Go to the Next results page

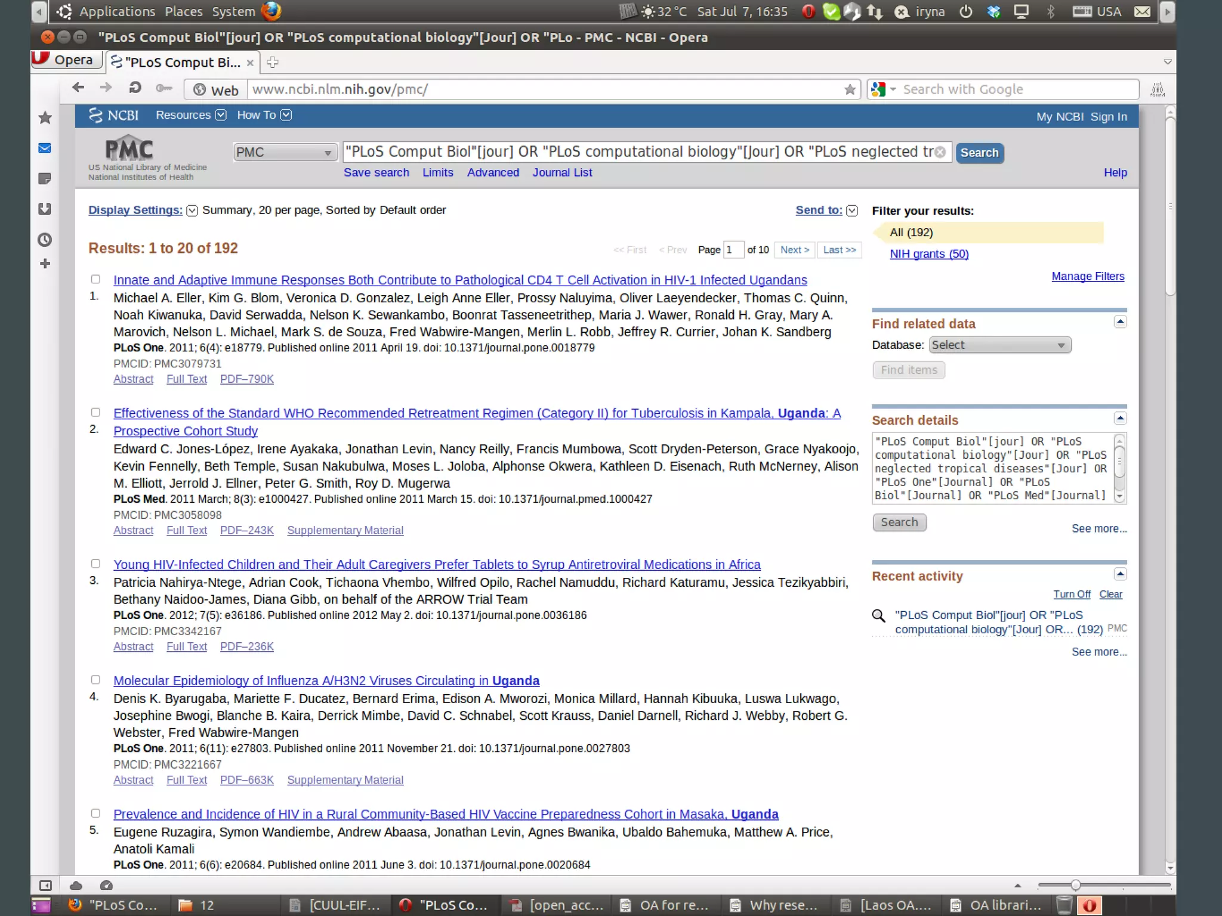click(x=794, y=250)
